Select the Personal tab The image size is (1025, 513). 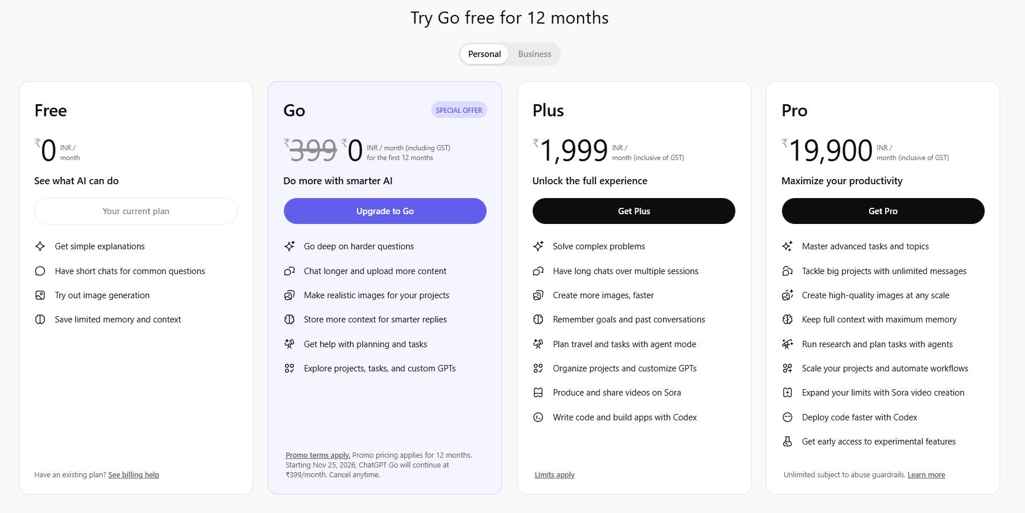pos(484,54)
